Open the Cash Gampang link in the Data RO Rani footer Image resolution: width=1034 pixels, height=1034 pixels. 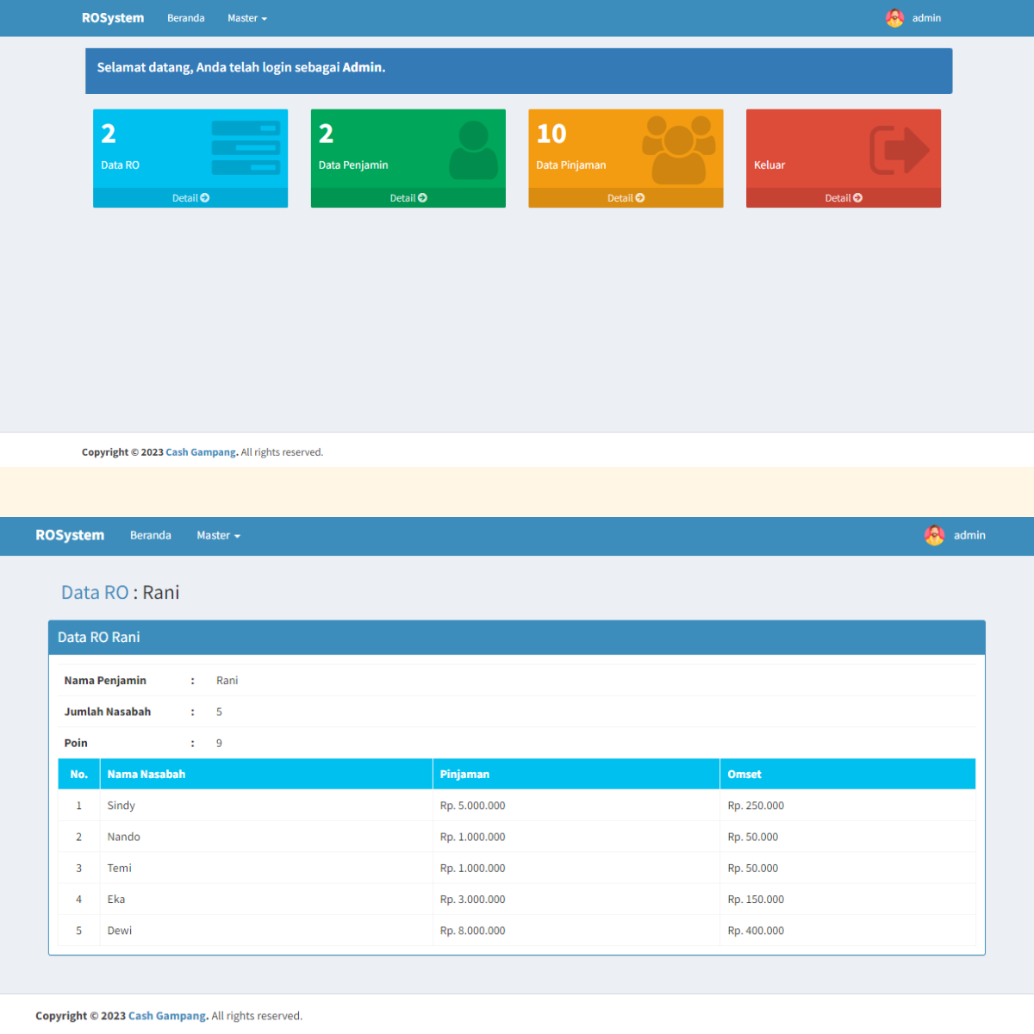pos(168,1016)
